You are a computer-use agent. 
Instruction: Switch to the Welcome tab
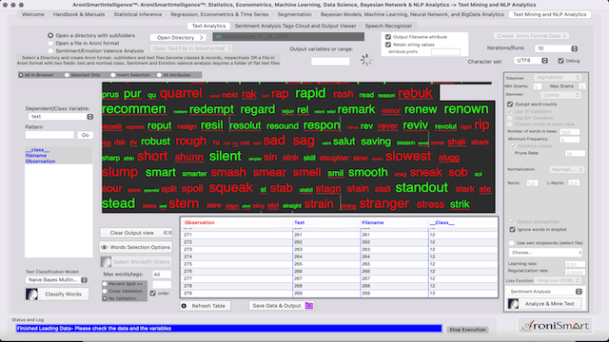[x=33, y=14]
